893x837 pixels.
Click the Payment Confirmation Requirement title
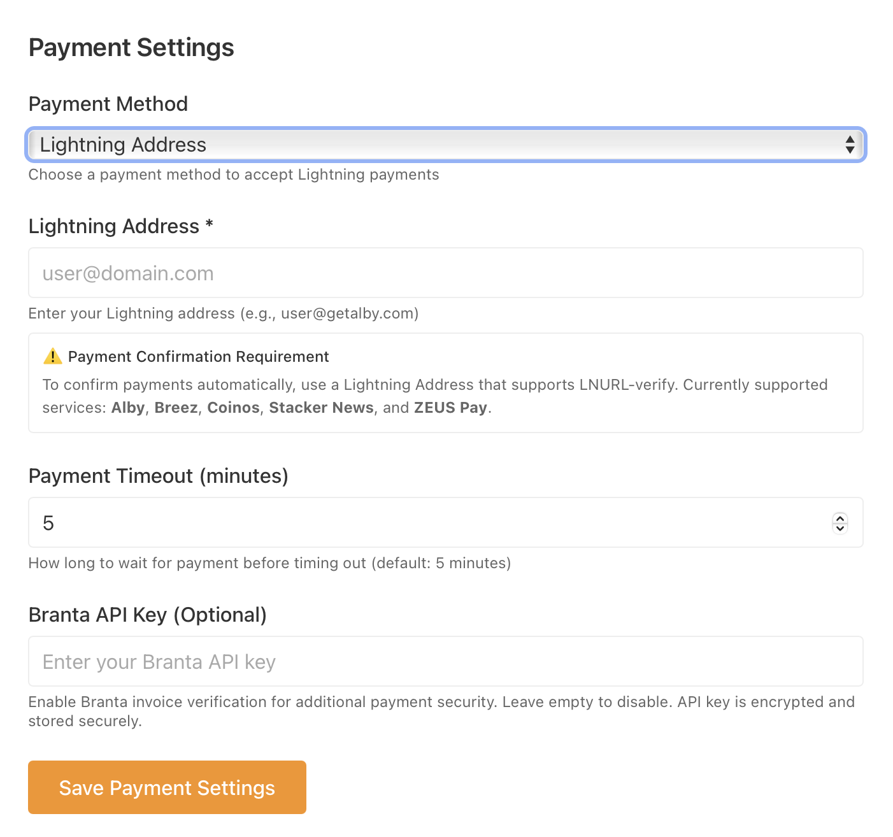pos(198,357)
